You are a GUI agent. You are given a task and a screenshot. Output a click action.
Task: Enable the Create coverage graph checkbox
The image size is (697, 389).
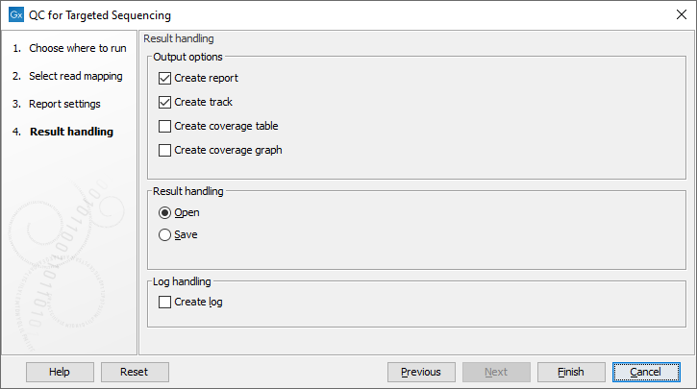pos(165,150)
